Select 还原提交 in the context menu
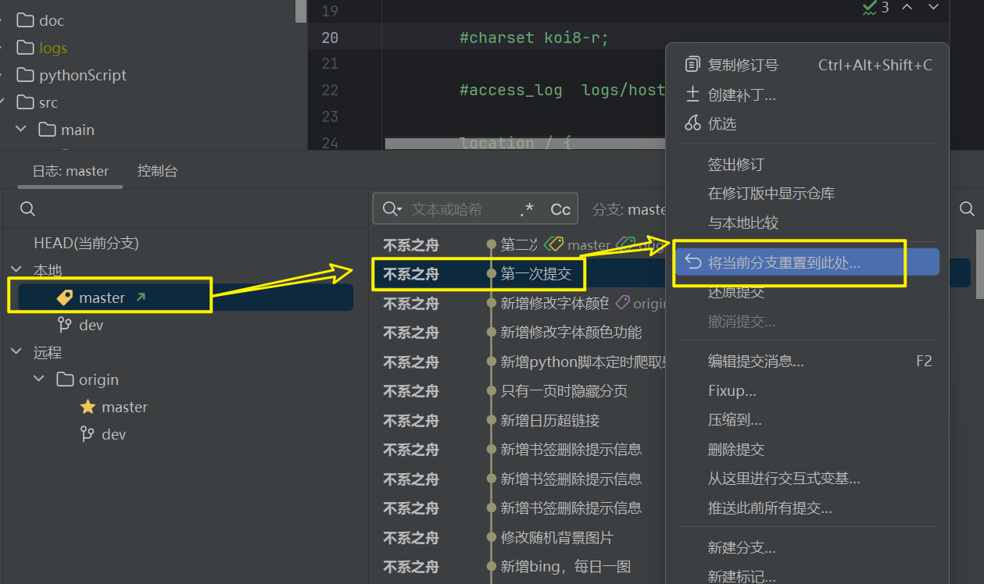Image resolution: width=984 pixels, height=584 pixels. coord(735,293)
